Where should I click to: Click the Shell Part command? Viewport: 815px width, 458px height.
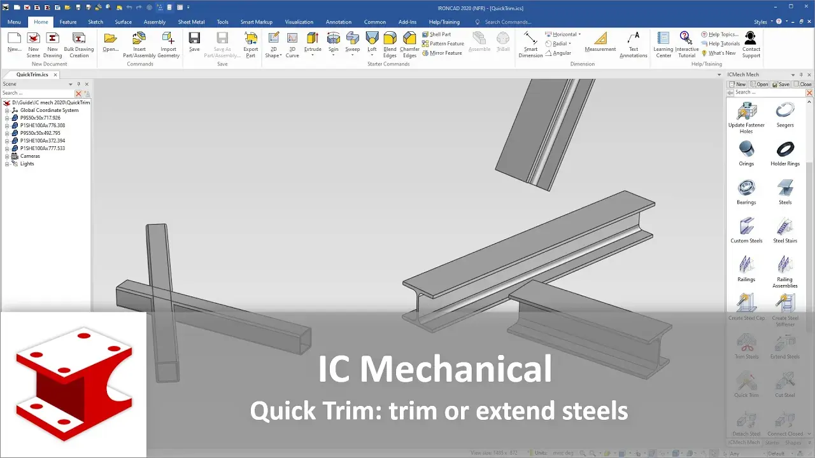436,34
